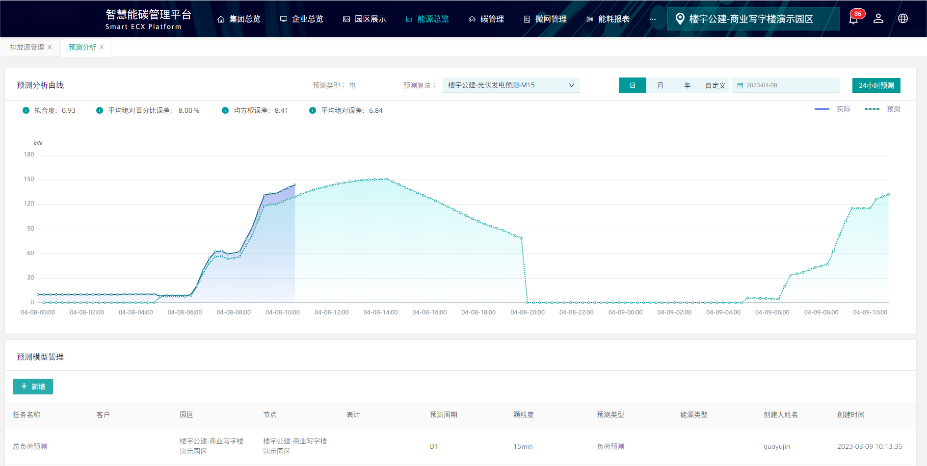927x466 pixels.
Task: Open the 总负荷预测 task link
Action: click(x=30, y=446)
